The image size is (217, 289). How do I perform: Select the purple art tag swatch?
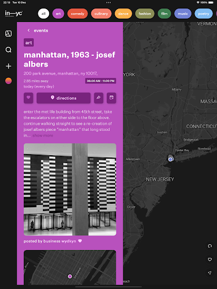pos(29,43)
